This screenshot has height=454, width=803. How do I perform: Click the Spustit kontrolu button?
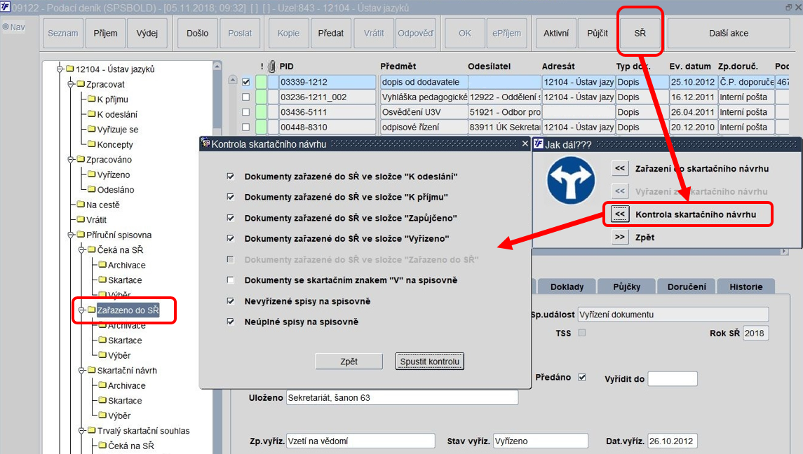click(429, 362)
